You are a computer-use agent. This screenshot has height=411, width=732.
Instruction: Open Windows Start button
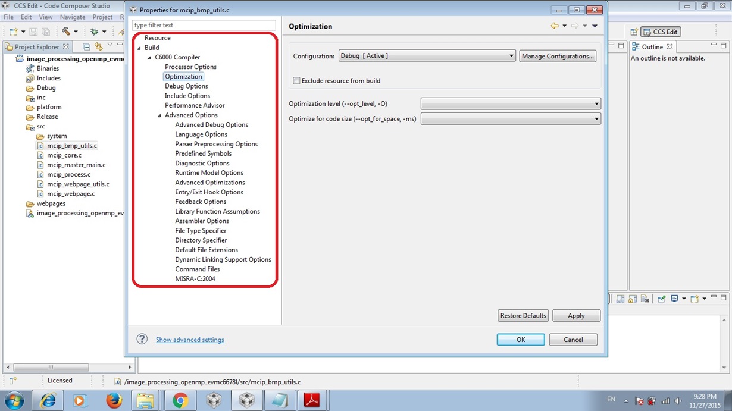pyautogui.click(x=14, y=400)
